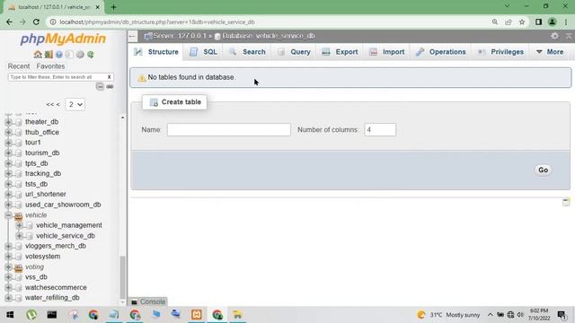Screen dimensions: 575x323
Task: Open the SQL tab
Action: pyautogui.click(x=204, y=52)
